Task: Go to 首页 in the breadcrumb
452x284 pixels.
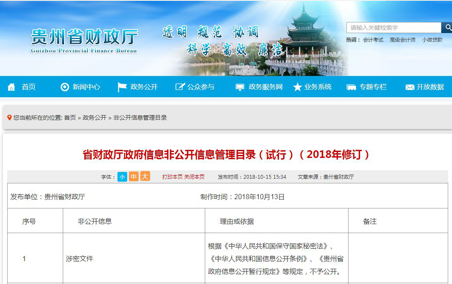Action: coord(70,118)
